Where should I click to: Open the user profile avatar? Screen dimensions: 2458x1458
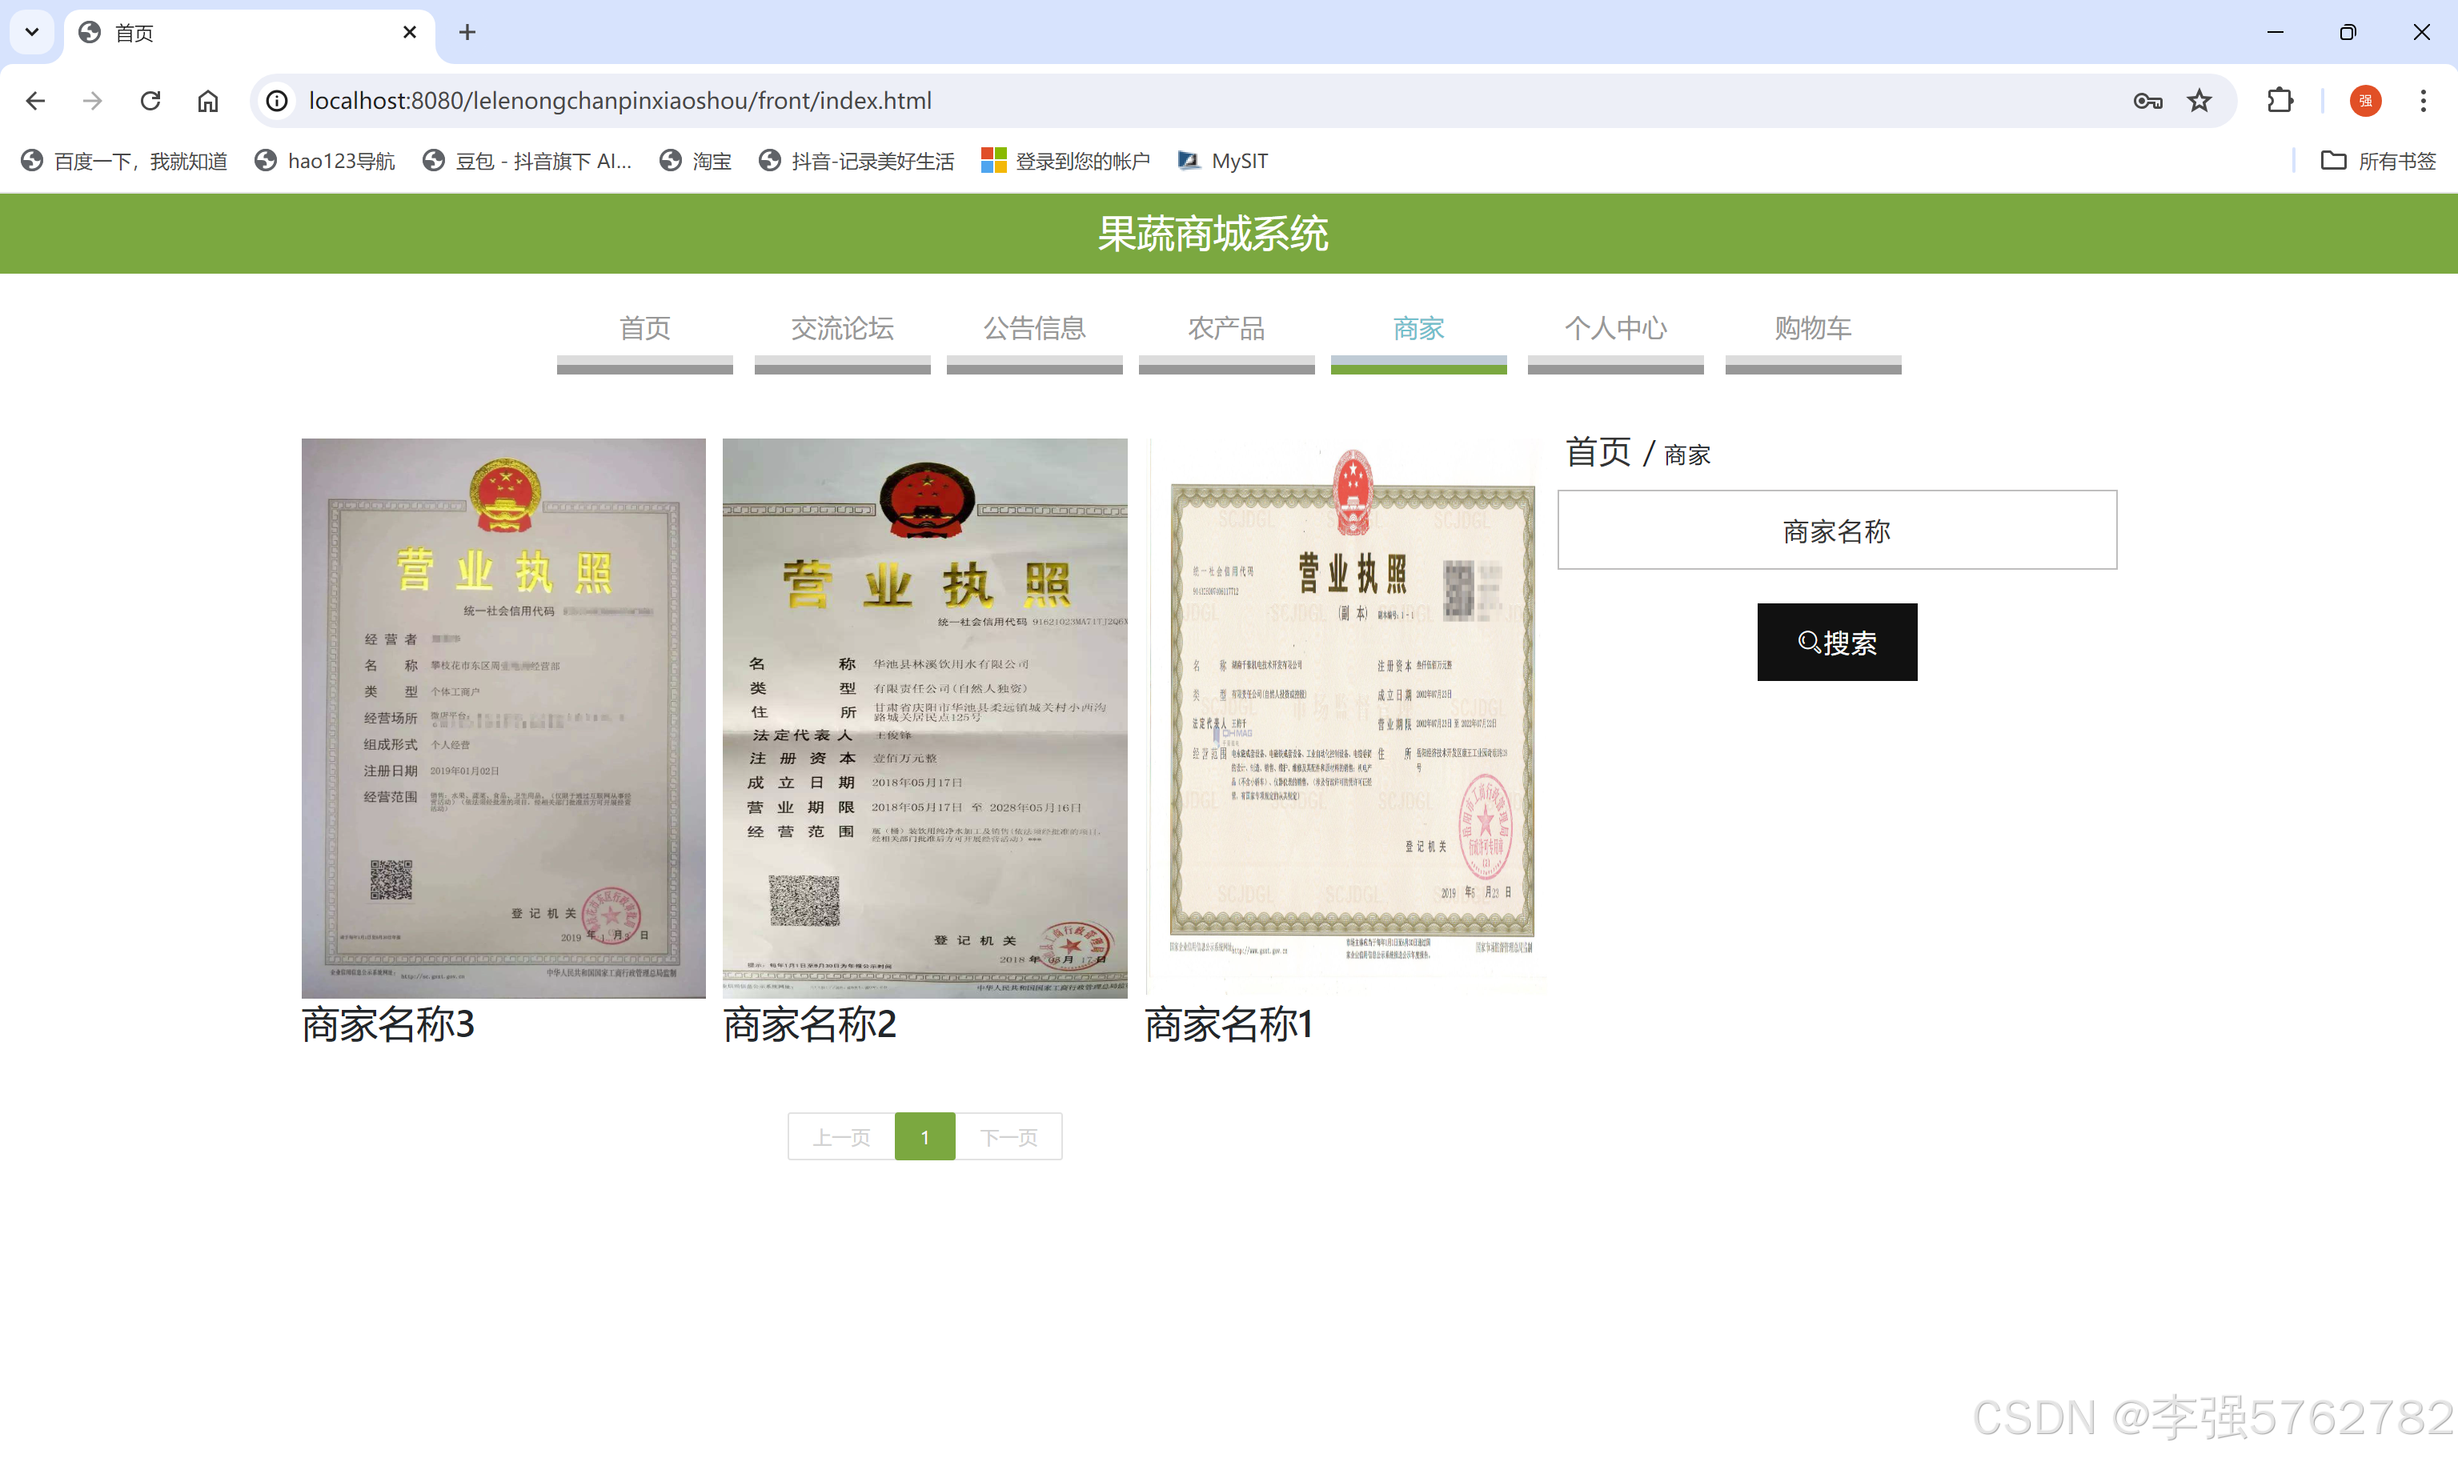coord(2364,100)
